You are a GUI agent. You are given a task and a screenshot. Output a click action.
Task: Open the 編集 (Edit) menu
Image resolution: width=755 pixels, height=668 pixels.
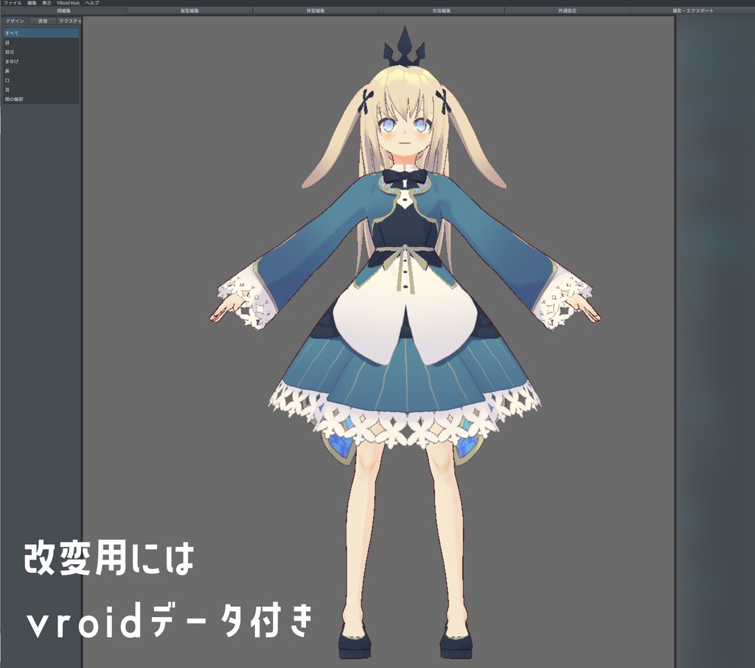[x=33, y=3]
